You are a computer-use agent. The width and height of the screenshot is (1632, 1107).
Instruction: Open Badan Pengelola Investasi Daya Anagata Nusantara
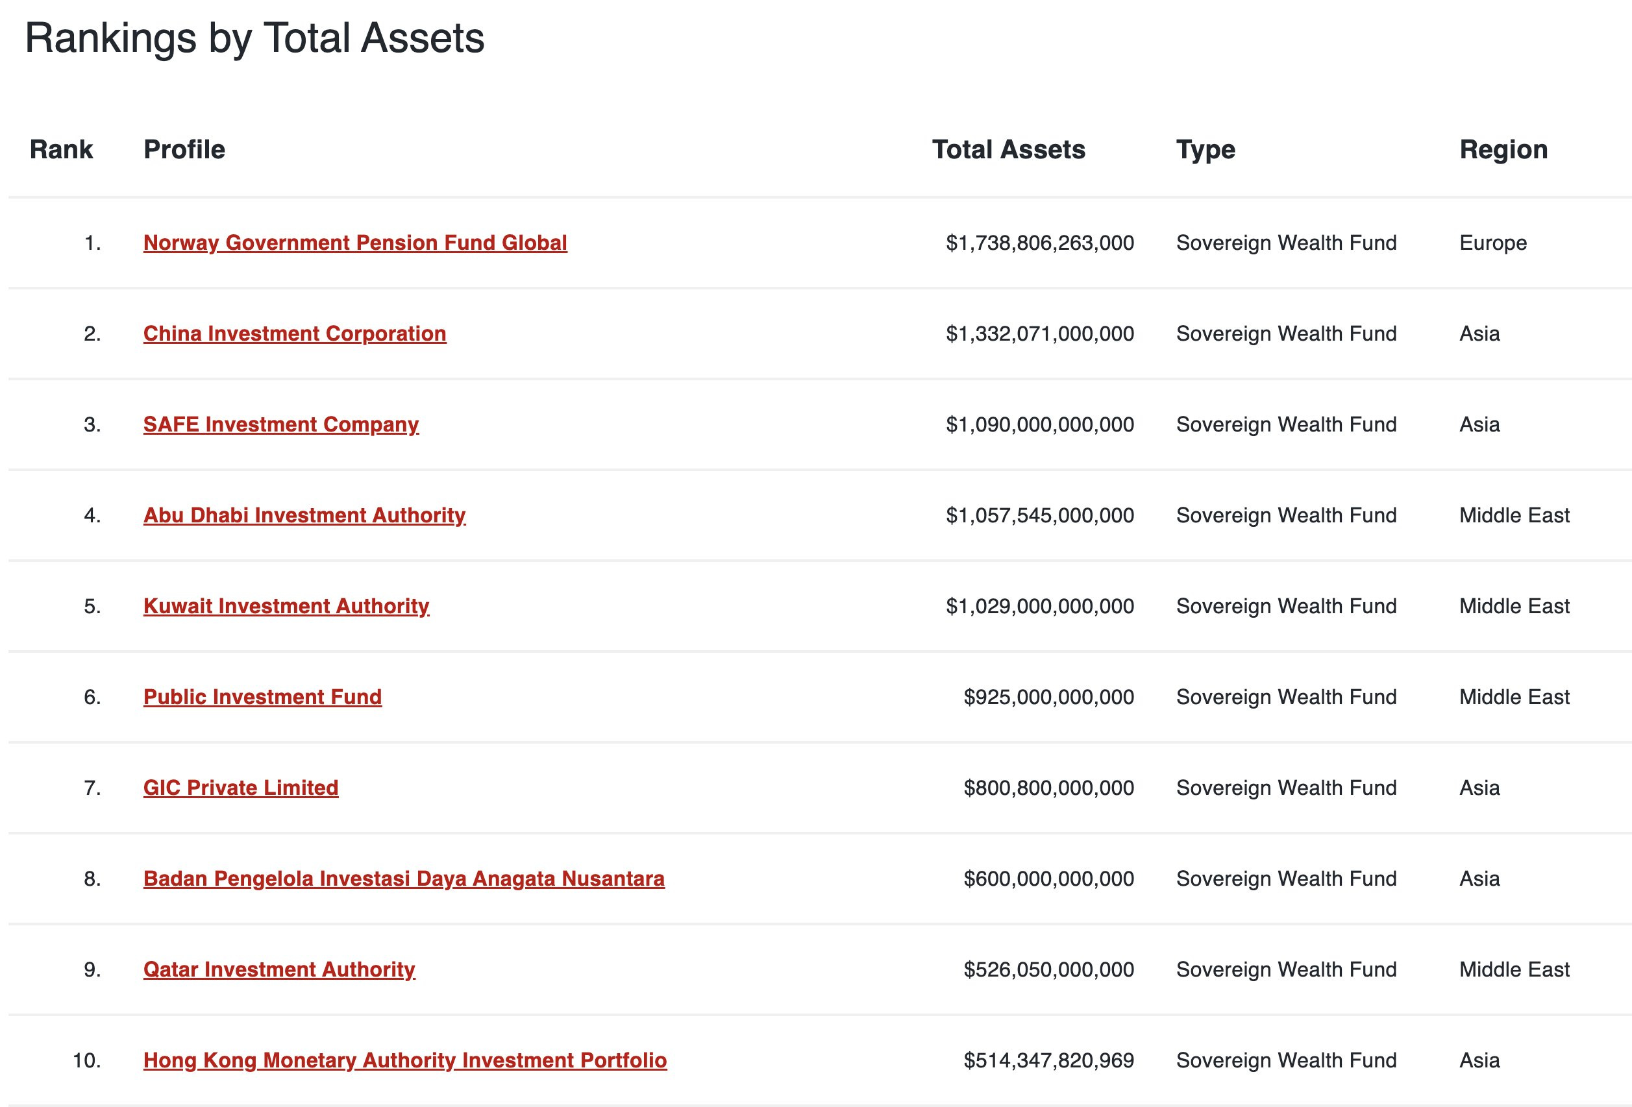click(404, 879)
